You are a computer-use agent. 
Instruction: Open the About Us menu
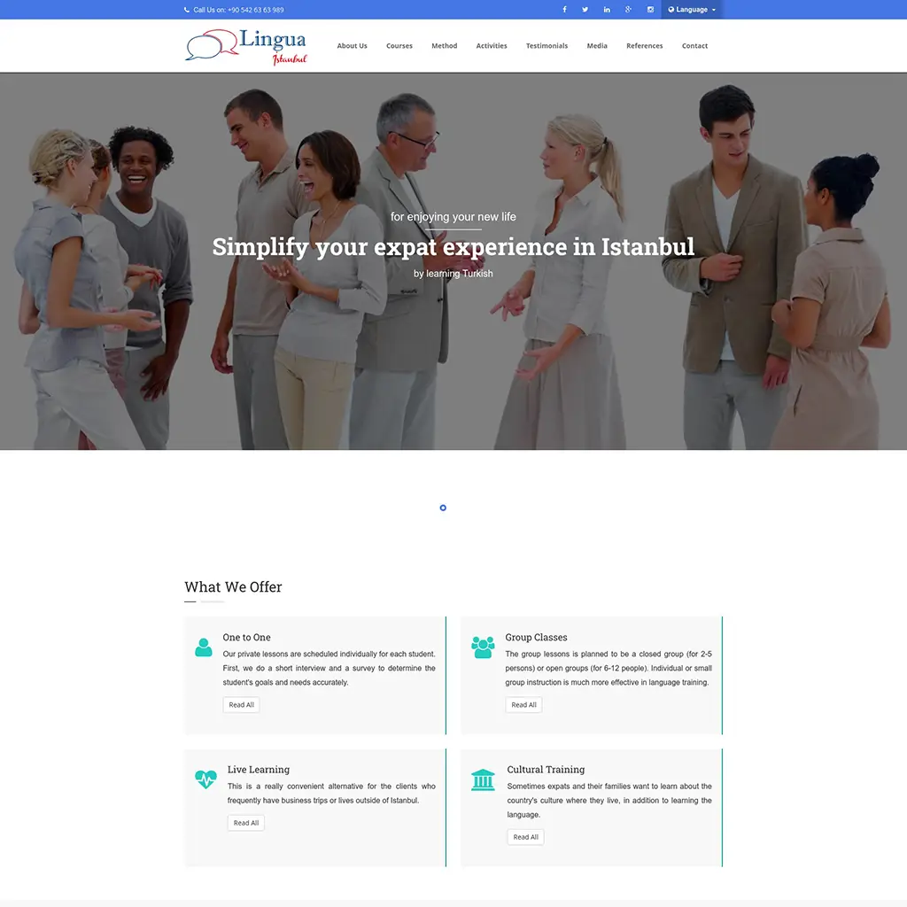coord(353,46)
